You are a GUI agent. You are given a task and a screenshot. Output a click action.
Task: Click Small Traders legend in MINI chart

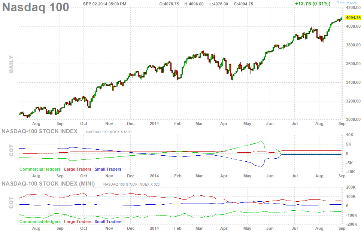point(108,222)
